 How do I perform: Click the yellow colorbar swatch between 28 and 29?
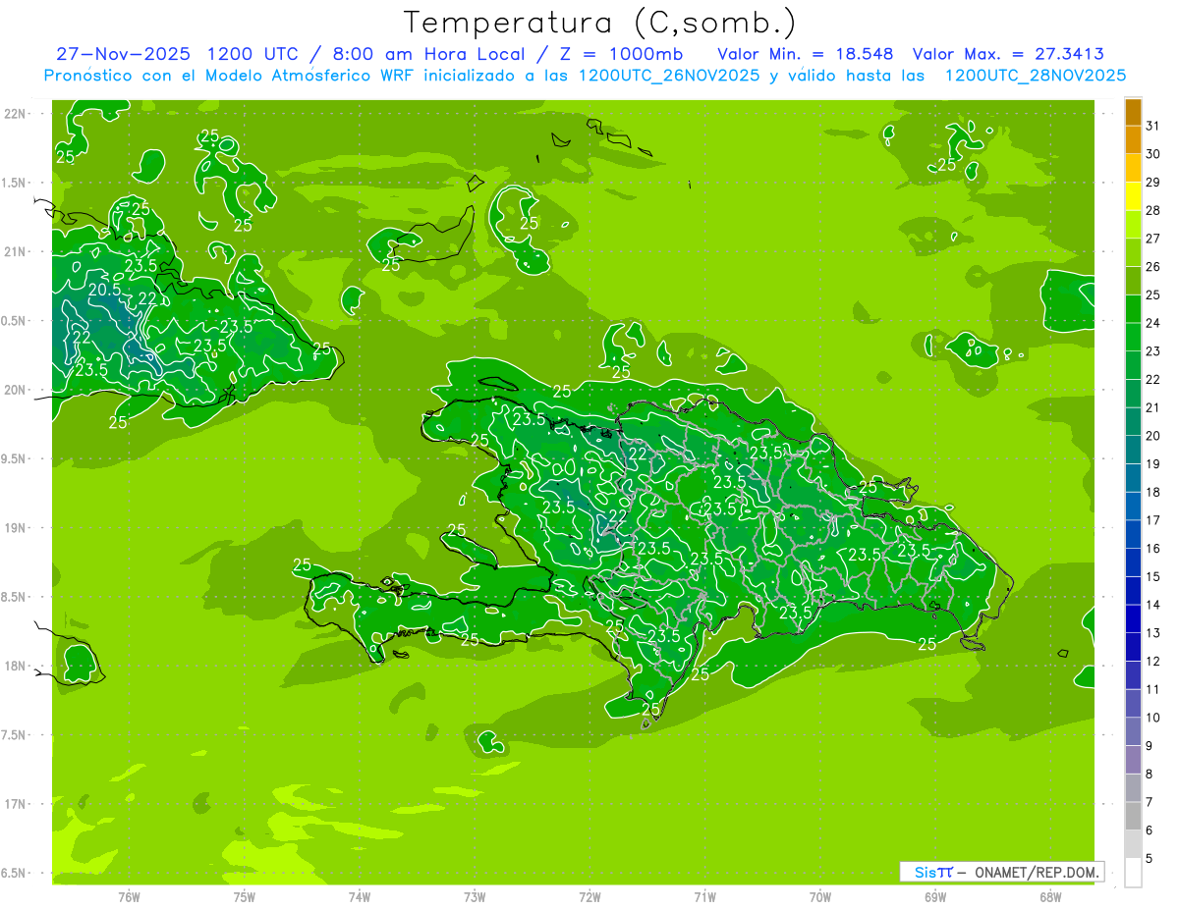pyautogui.click(x=1133, y=197)
